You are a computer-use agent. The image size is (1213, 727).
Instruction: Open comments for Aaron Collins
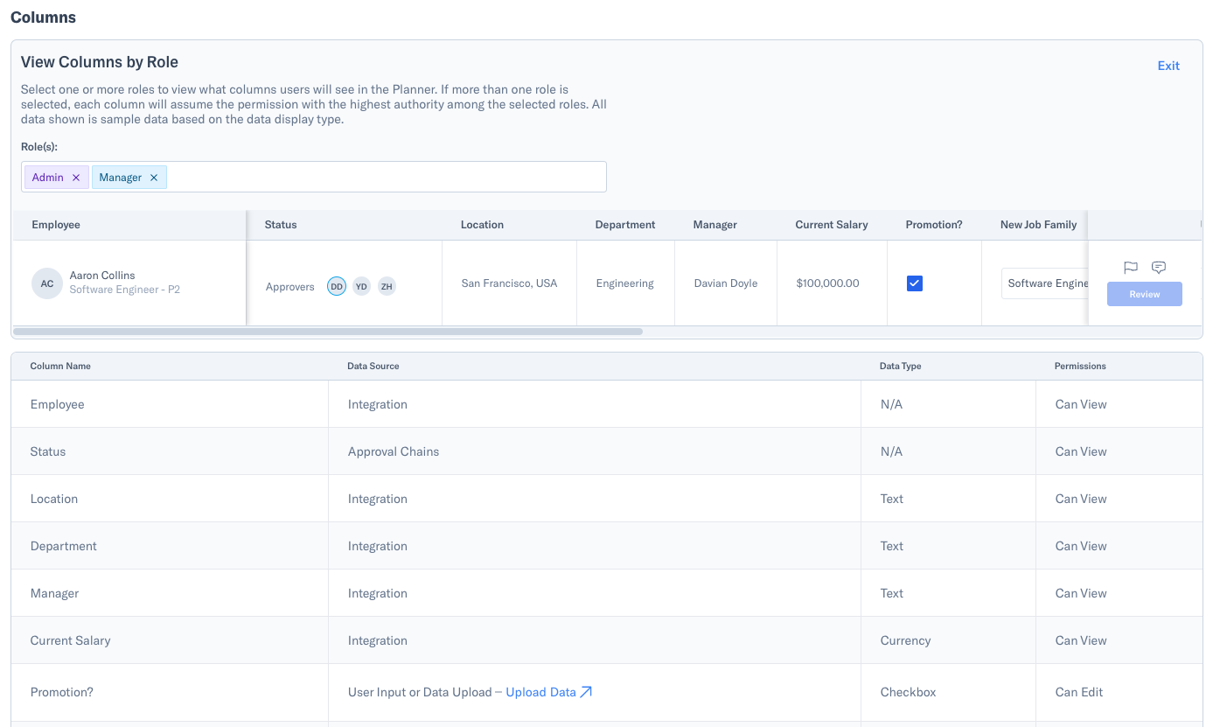coord(1159,267)
